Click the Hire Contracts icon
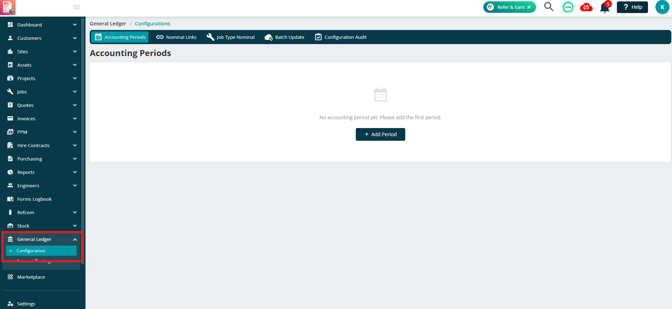The image size is (672, 309). click(x=10, y=145)
